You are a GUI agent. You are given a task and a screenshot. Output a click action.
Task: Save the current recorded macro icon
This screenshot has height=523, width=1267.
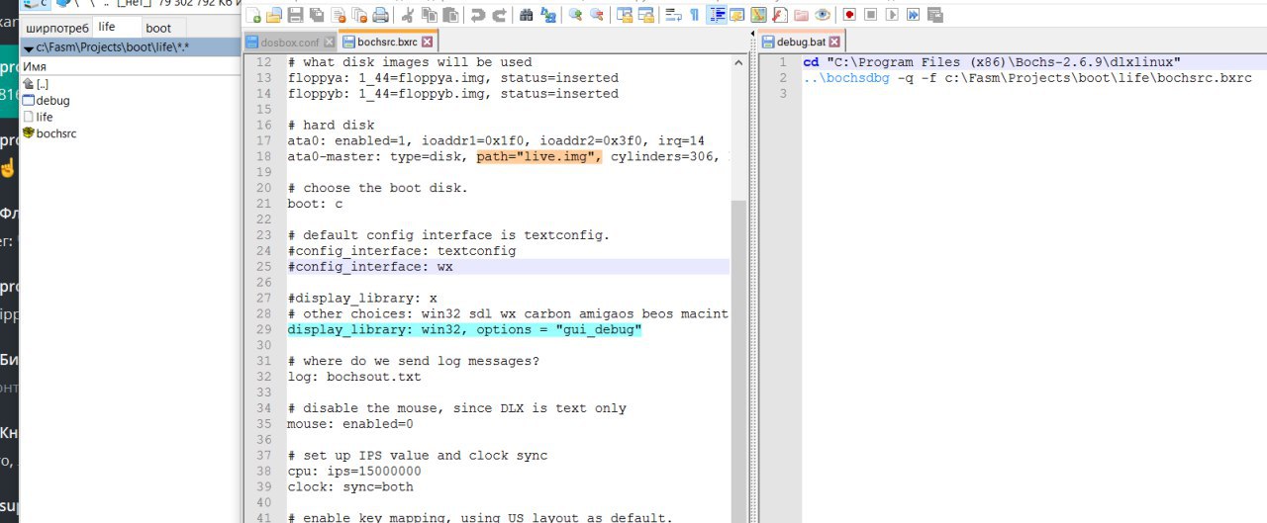coord(933,15)
